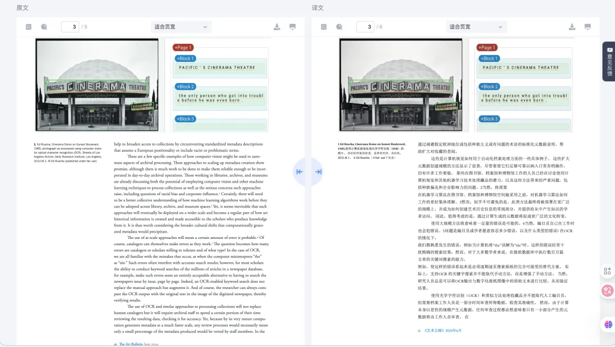
Task: Click page number field in original pane
Action: point(71,27)
